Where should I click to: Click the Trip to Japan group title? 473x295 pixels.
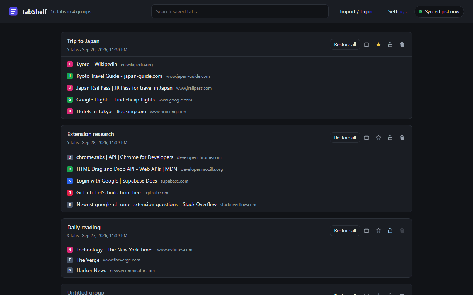tap(83, 41)
